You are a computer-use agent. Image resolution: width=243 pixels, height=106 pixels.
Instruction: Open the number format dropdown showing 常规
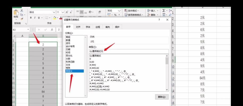tap(119, 11)
